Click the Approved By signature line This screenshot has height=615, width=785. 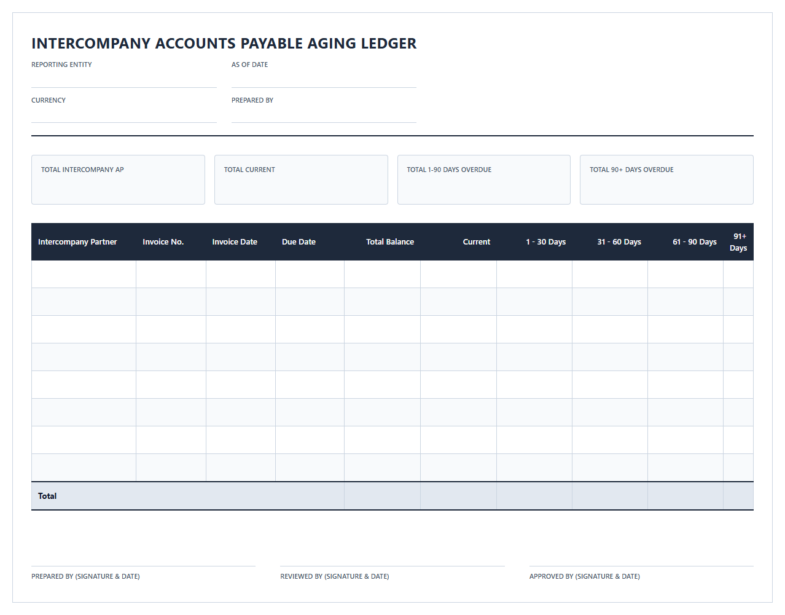pyautogui.click(x=641, y=566)
